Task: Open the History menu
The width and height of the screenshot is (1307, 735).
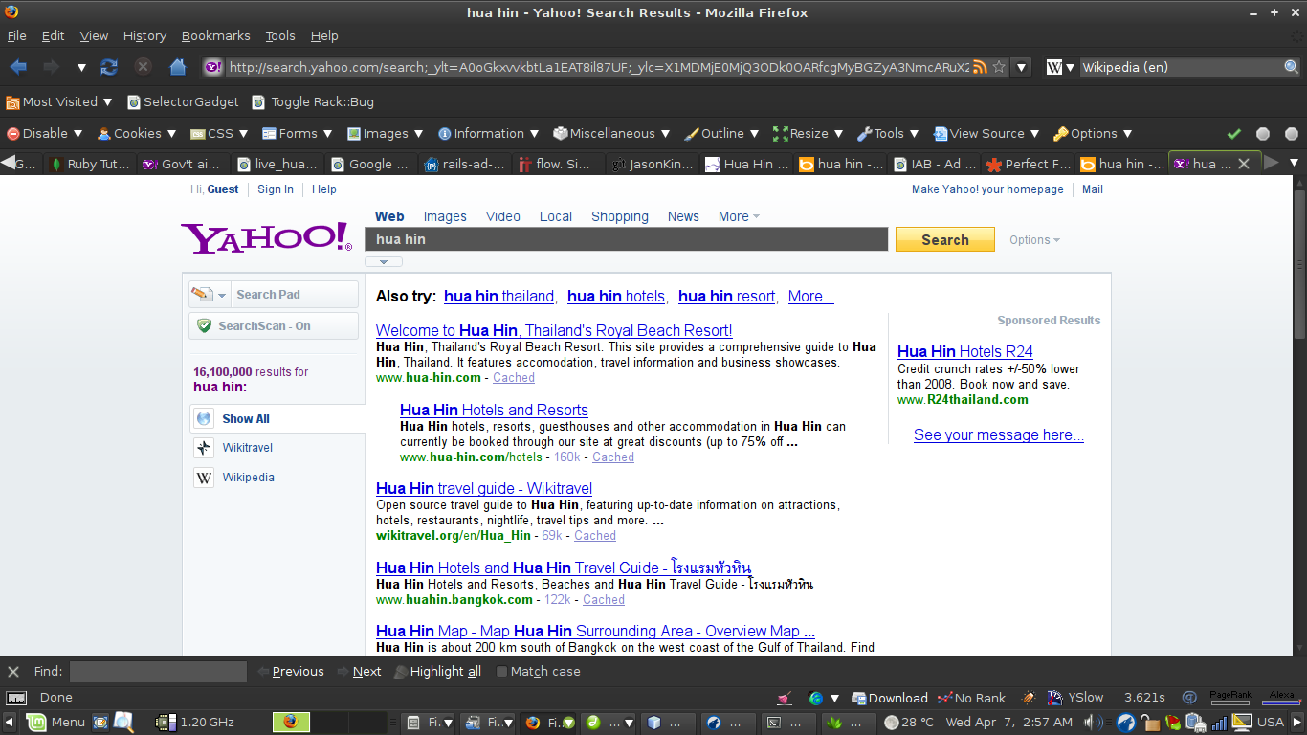Action: pyautogui.click(x=144, y=36)
